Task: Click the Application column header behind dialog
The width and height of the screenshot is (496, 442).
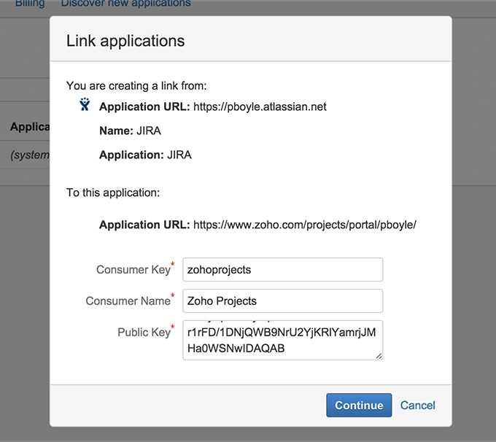Action: coord(29,127)
